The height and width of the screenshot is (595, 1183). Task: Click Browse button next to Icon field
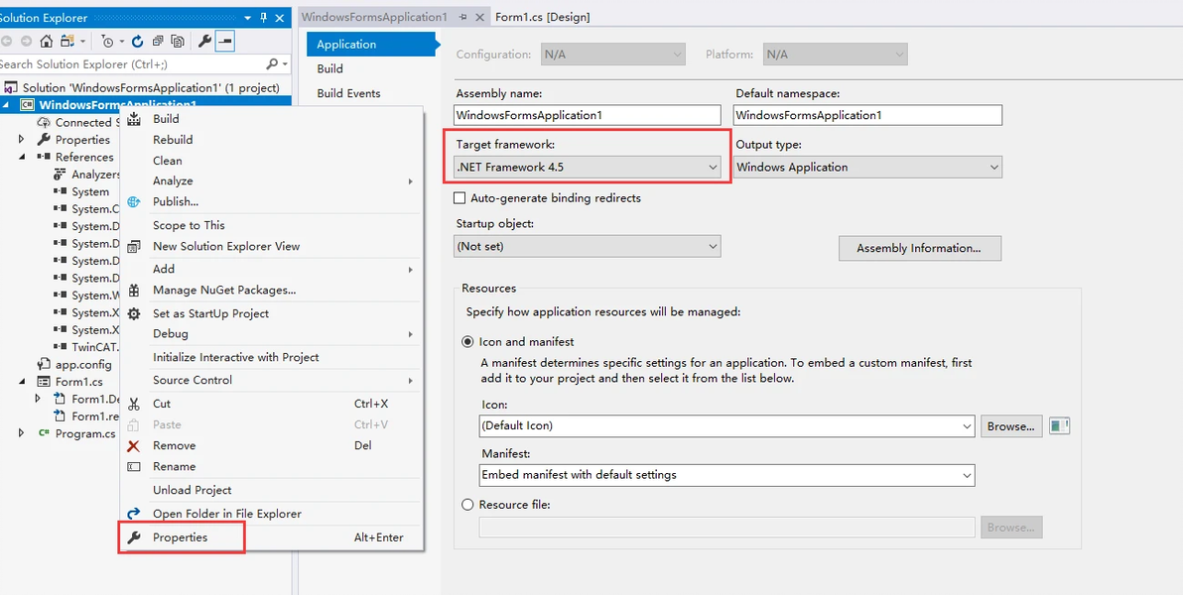tap(1010, 426)
